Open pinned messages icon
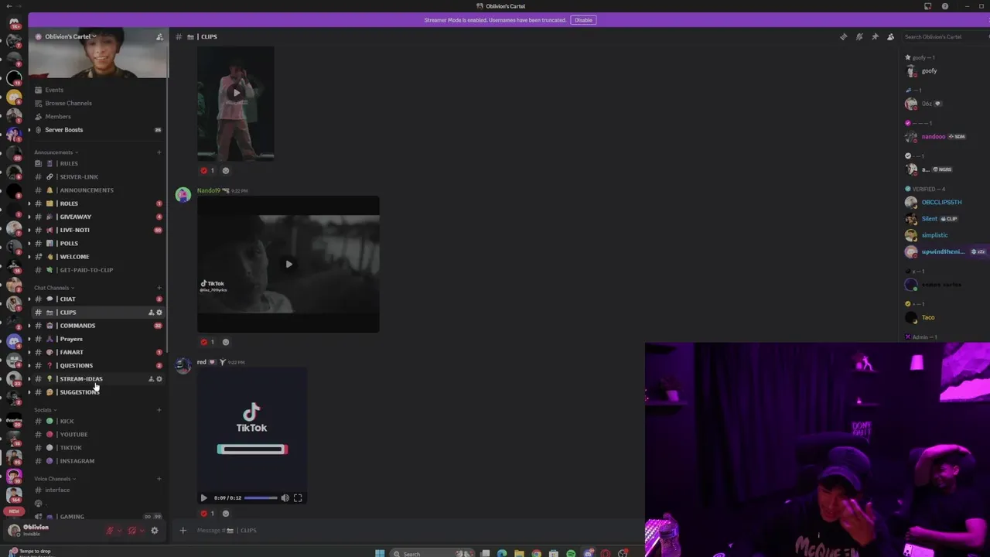This screenshot has height=557, width=990. pos(875,36)
